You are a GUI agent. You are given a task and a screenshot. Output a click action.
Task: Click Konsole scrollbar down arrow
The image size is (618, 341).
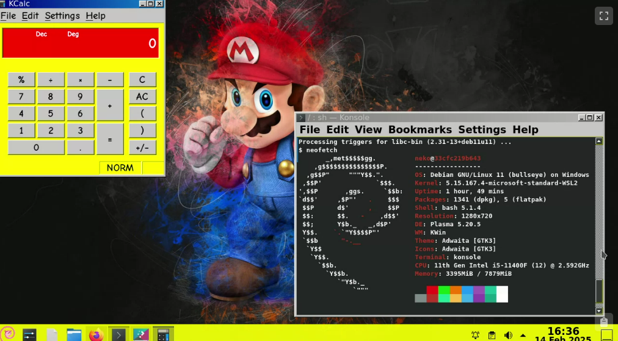click(x=599, y=311)
